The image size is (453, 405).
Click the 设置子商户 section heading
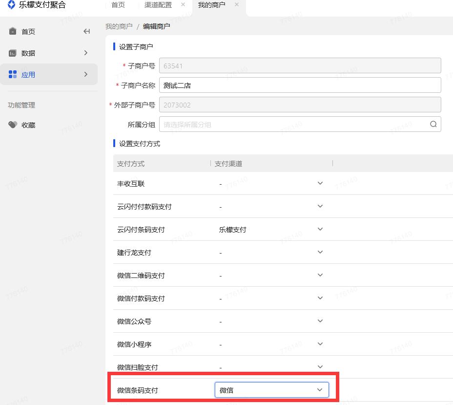136,47
